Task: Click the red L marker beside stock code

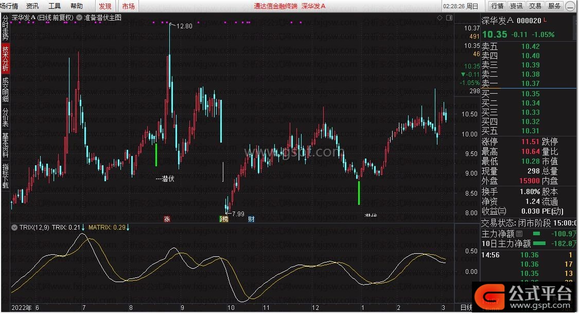Action: (545, 20)
